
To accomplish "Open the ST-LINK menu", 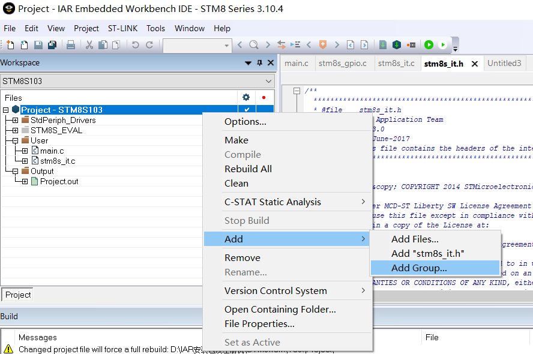I will (x=122, y=29).
